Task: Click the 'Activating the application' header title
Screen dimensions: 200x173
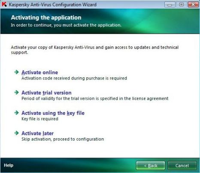Action: coord(46,18)
